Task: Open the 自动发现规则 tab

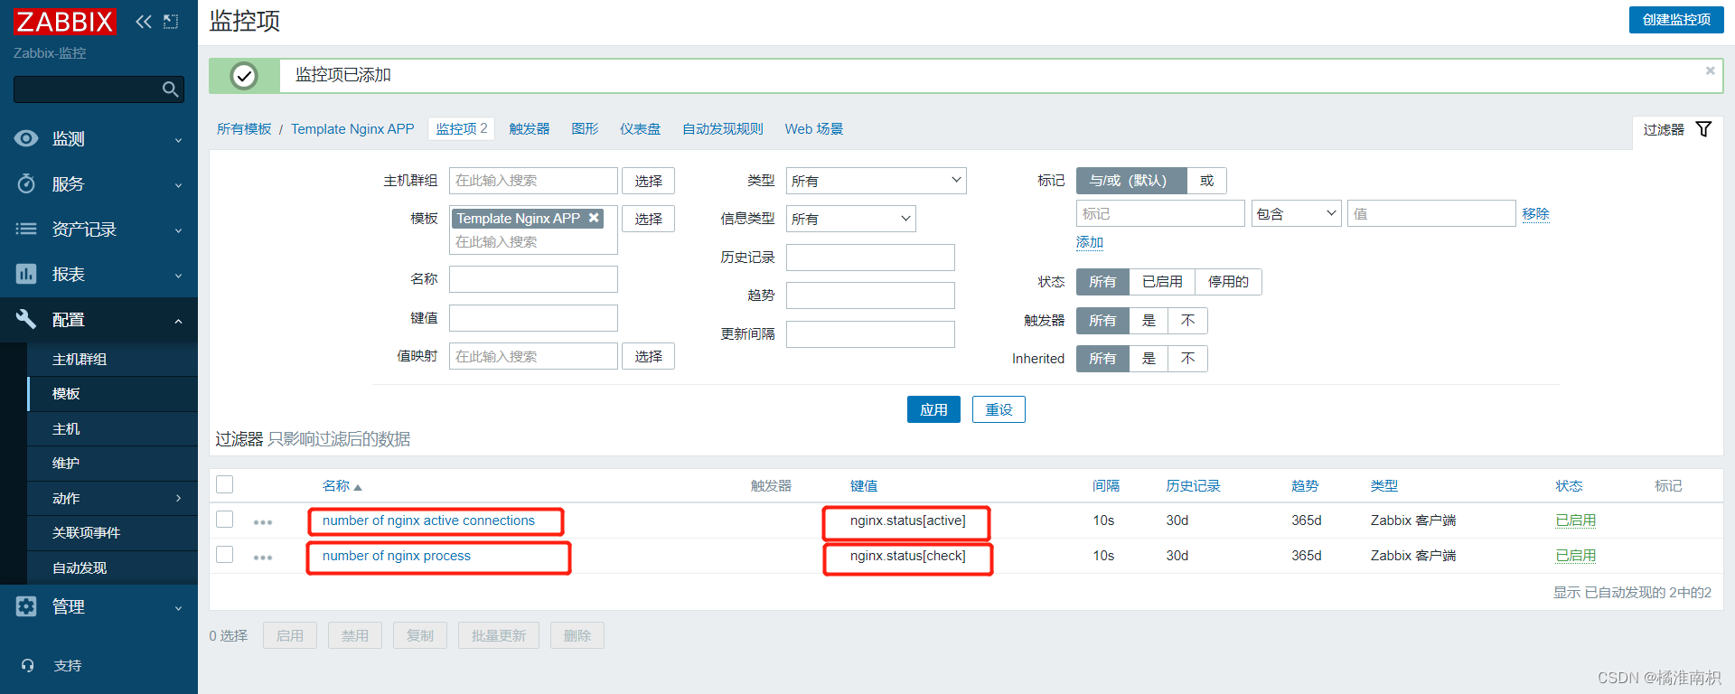Action: [x=723, y=129]
